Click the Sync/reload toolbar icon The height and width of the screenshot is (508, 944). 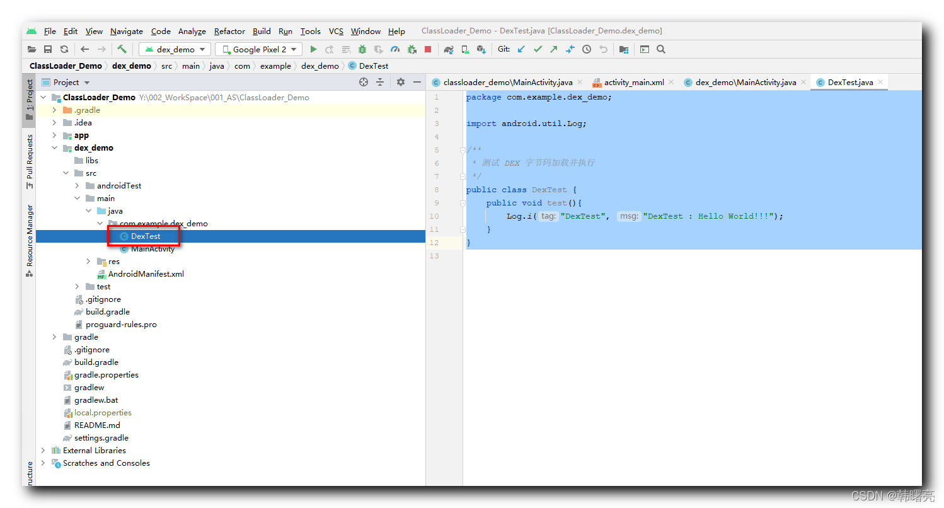tap(64, 49)
